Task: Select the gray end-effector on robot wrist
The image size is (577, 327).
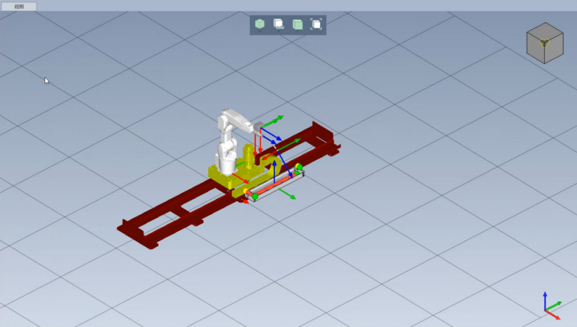Action: click(x=258, y=127)
